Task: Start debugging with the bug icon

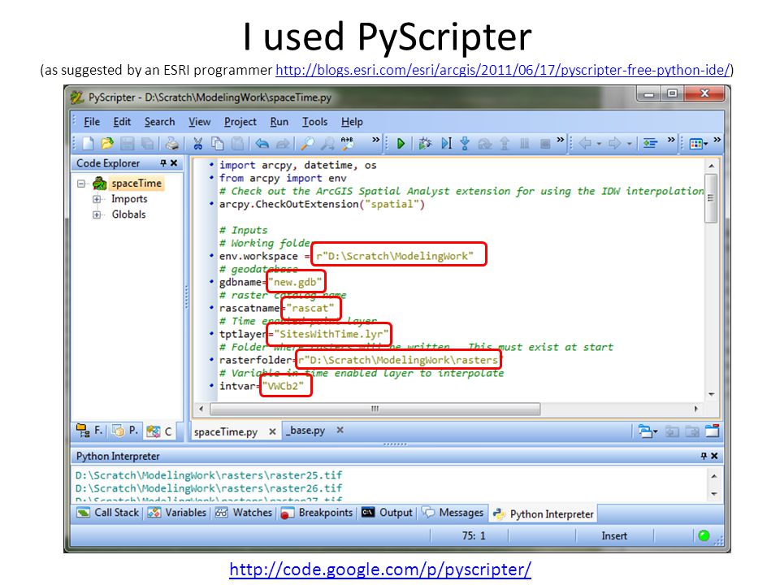Action: (425, 143)
